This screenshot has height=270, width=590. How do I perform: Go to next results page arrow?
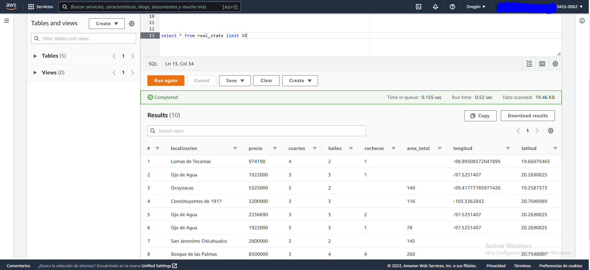point(537,131)
